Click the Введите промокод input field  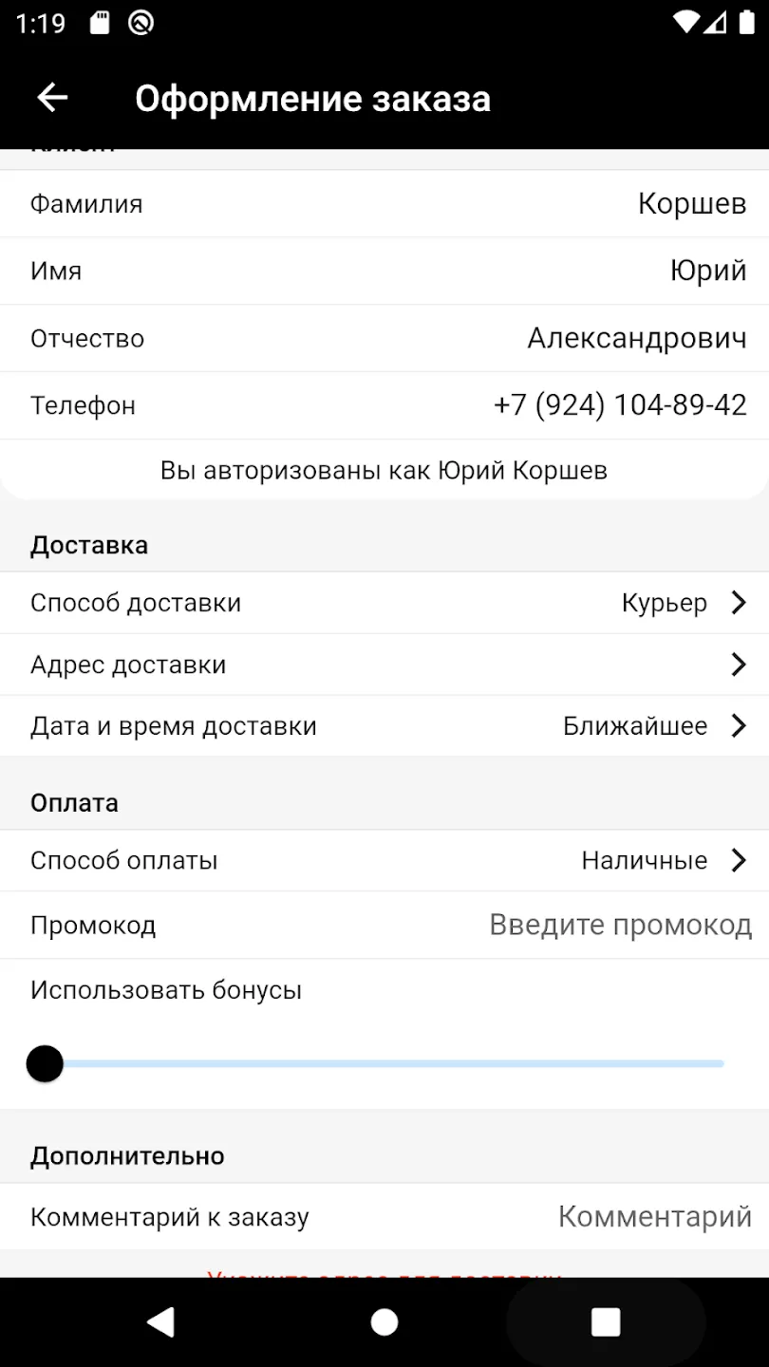pyautogui.click(x=621, y=925)
